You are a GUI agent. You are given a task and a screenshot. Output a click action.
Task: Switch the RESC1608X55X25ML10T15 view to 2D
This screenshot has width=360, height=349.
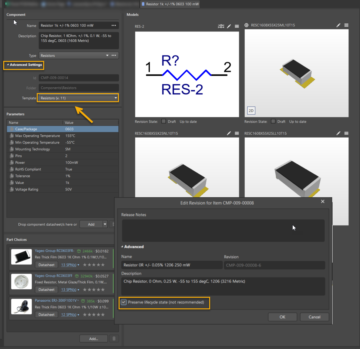[x=251, y=111]
